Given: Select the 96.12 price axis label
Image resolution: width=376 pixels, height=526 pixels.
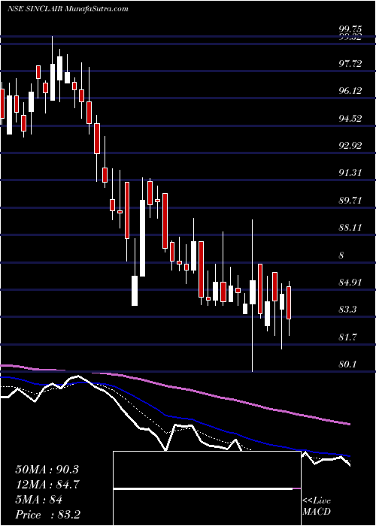Looking at the screenshot, I should [350, 91].
